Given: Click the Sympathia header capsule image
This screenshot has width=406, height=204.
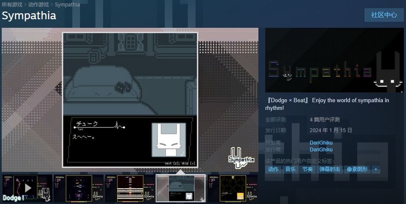Looking at the screenshot, I should (334, 60).
